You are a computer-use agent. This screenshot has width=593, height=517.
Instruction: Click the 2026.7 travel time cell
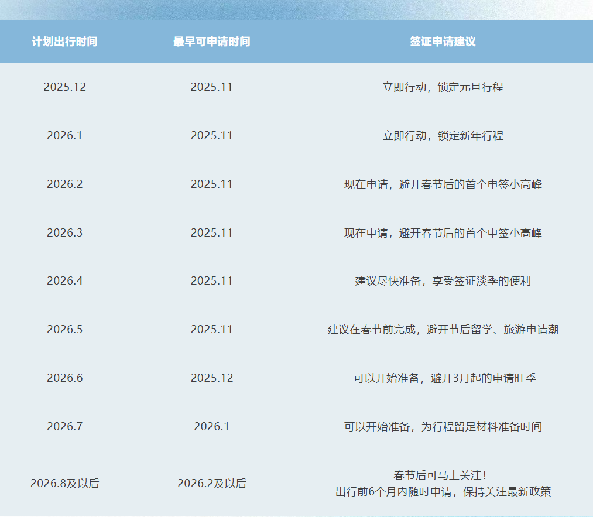coord(65,427)
